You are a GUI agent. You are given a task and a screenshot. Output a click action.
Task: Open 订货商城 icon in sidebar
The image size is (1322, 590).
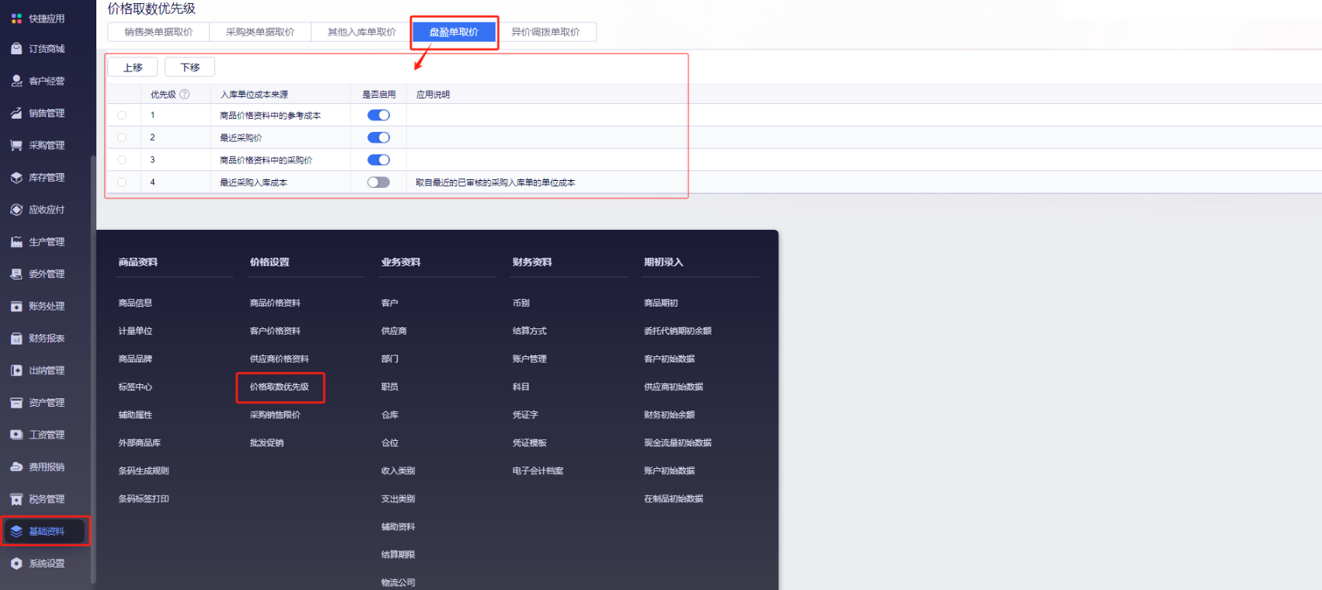[x=16, y=49]
